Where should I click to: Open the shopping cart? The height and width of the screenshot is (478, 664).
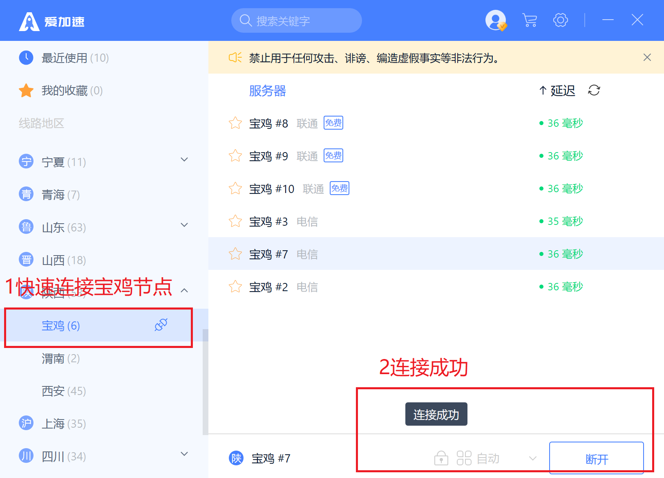click(530, 20)
